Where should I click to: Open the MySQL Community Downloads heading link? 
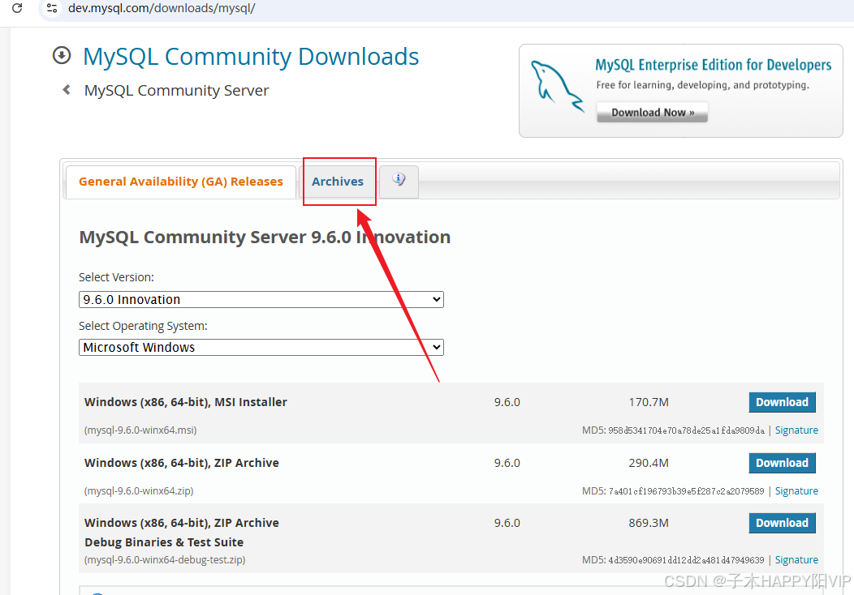pos(251,57)
